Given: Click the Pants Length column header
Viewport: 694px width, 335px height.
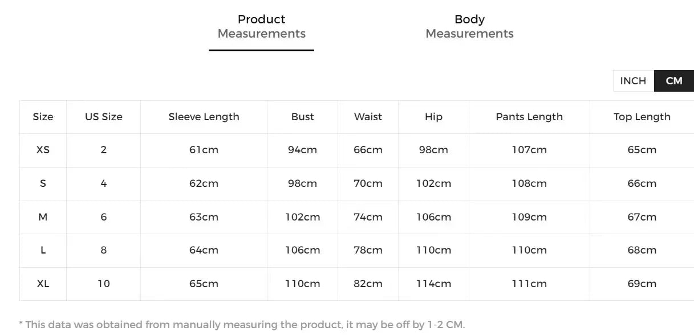Looking at the screenshot, I should [529, 117].
